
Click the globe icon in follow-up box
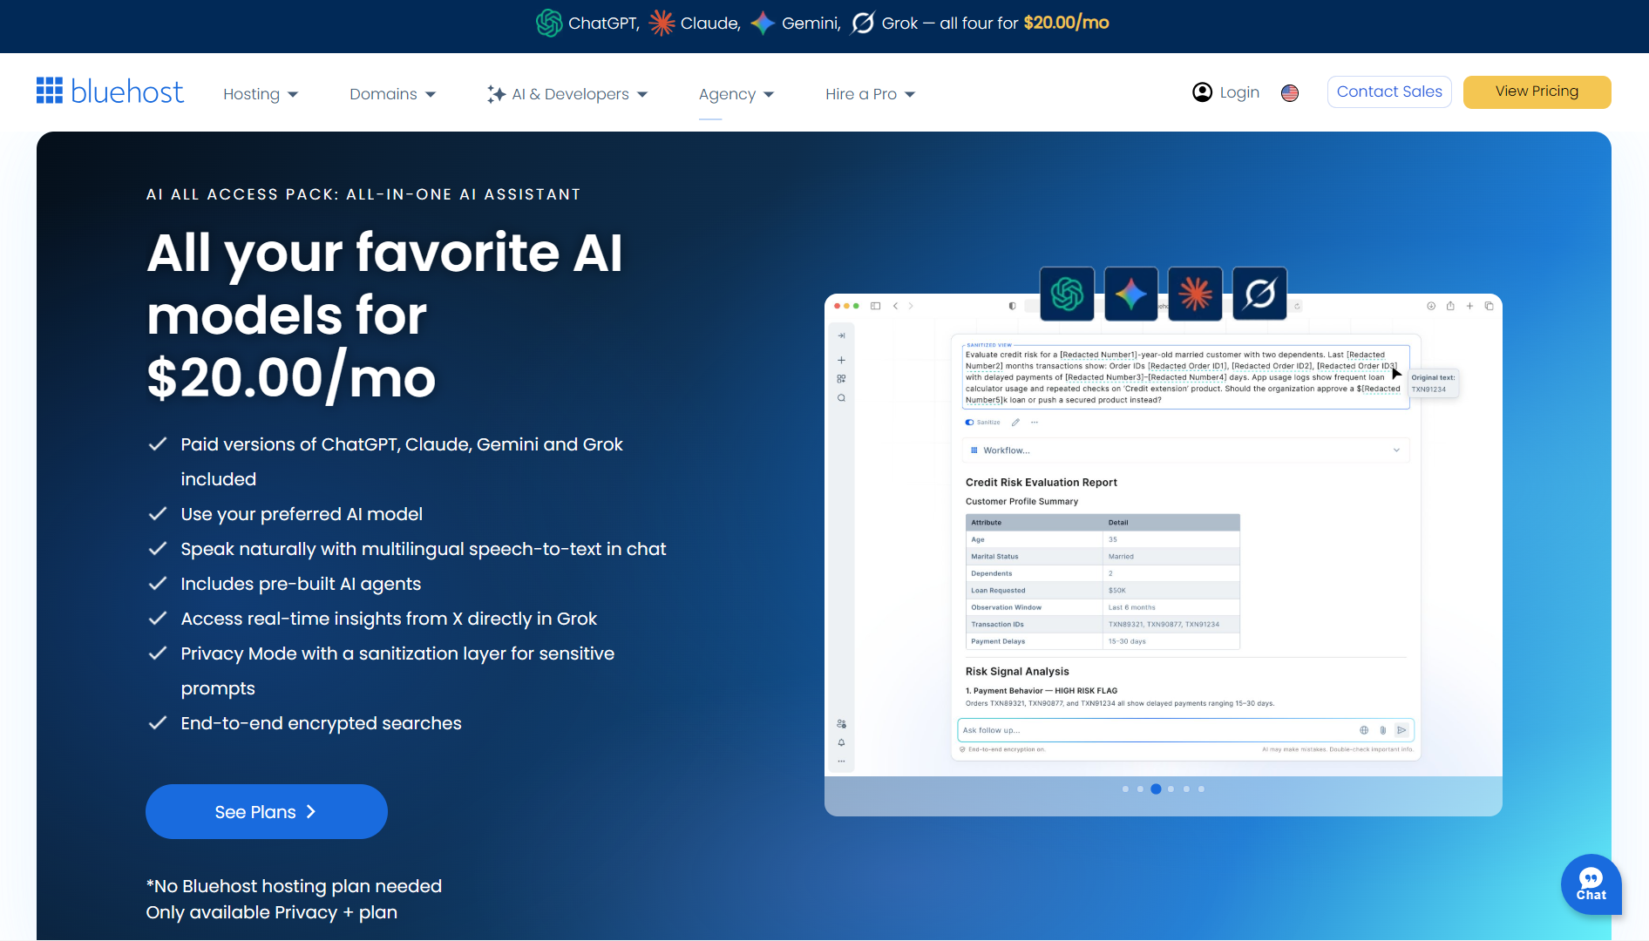click(x=1364, y=730)
